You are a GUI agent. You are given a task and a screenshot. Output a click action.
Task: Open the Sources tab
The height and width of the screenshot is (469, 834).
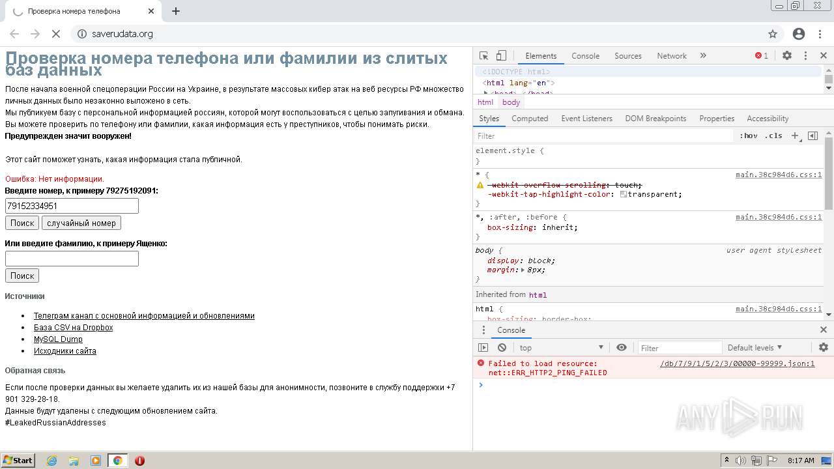(x=628, y=56)
